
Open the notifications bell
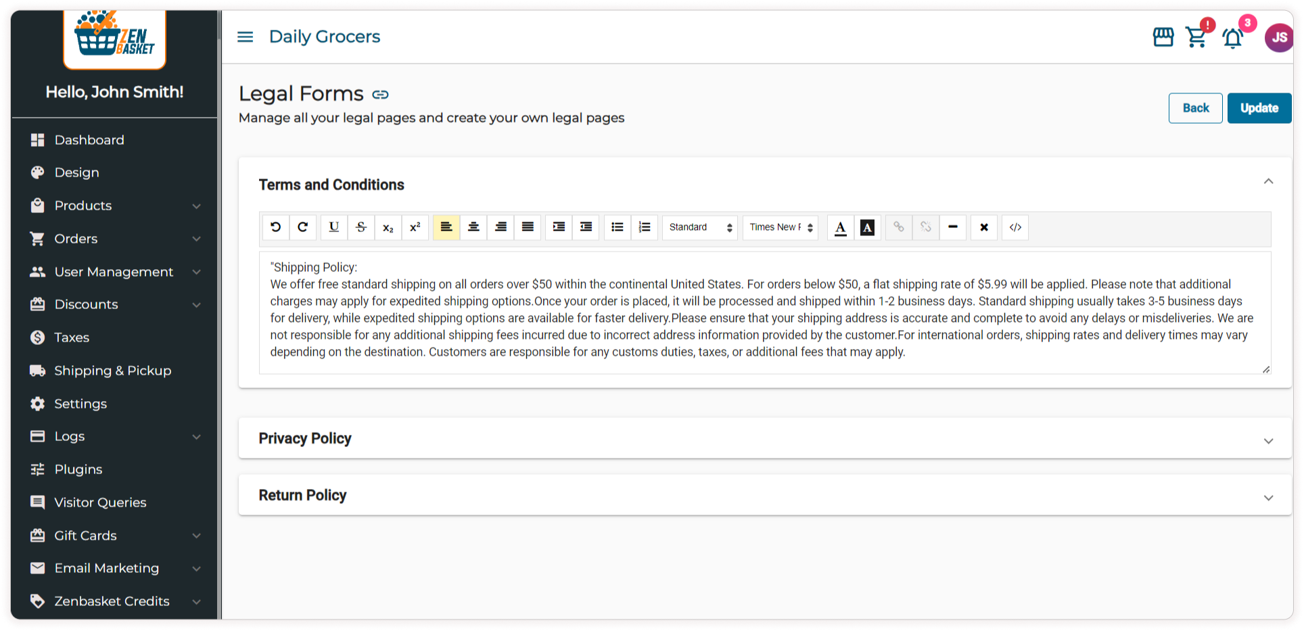1232,38
